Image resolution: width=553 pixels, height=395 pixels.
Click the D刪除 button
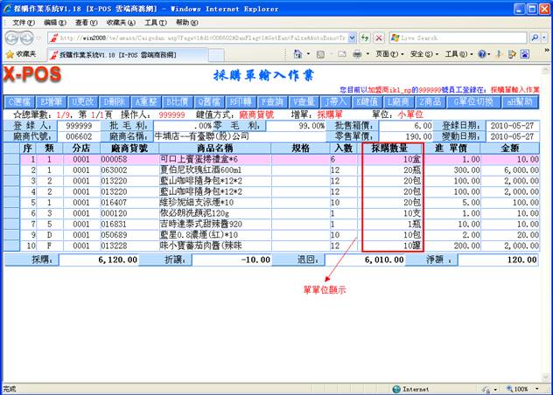[x=115, y=100]
